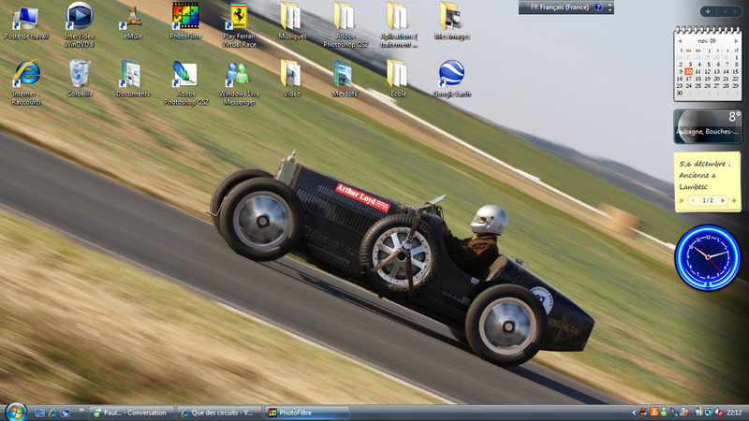The height and width of the screenshot is (421, 749).
Task: Add a new sticky note
Action: 734,201
